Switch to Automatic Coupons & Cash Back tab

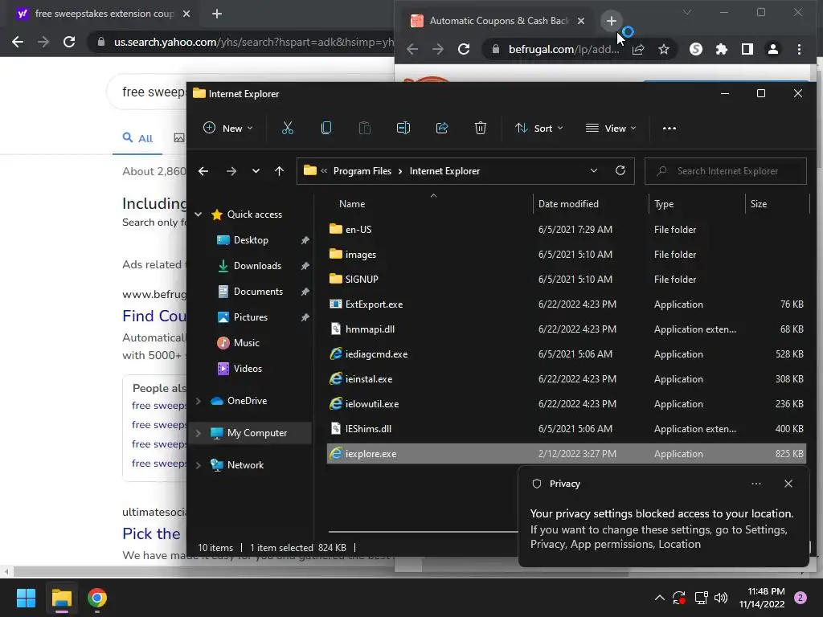(498, 21)
